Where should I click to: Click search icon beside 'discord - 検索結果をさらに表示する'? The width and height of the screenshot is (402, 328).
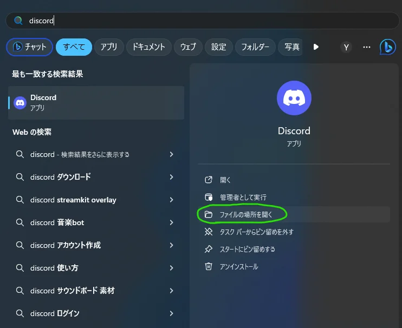[x=20, y=154]
